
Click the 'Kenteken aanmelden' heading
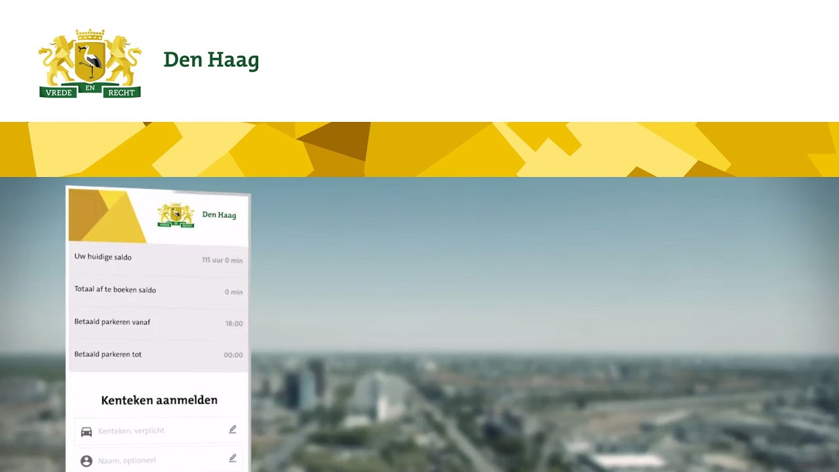pos(159,400)
